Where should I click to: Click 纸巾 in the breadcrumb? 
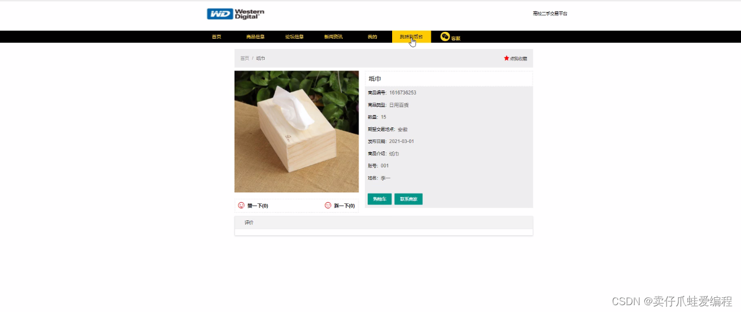coord(261,59)
